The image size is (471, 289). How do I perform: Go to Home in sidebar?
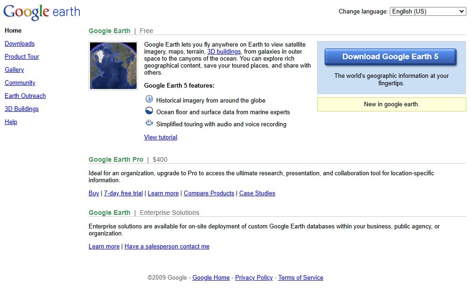13,31
